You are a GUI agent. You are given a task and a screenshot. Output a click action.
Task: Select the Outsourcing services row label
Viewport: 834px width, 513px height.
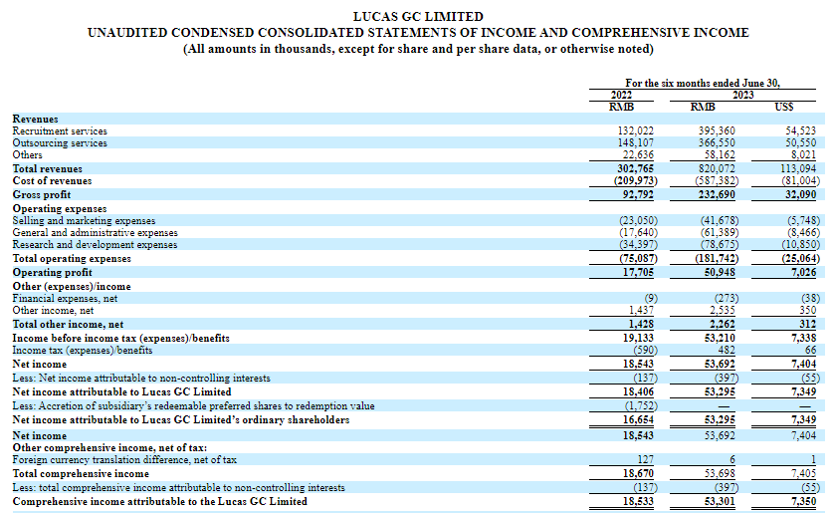tap(60, 143)
